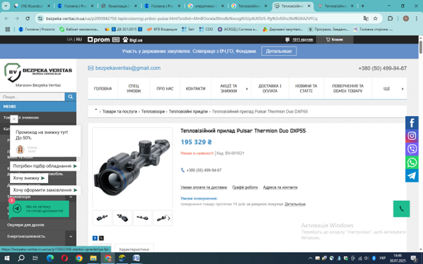Open the Telegram sidebar icon
This screenshot has height=264, width=423.
[412, 176]
